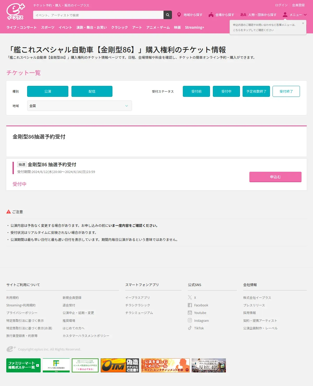Open the 地域 全国 dropdown
313x386 pixels.
(x=80, y=106)
